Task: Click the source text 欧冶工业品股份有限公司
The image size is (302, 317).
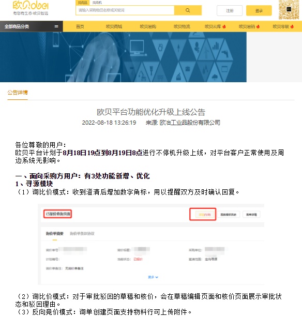Action: 190,123
